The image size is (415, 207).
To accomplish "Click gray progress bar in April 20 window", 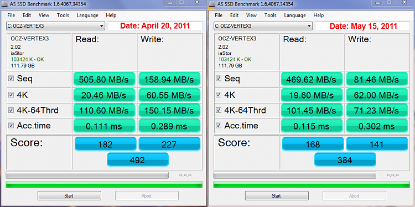I will [87, 175].
